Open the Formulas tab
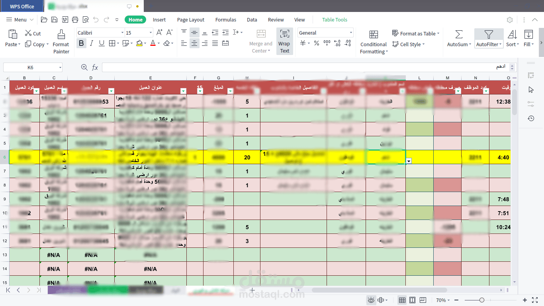The width and height of the screenshot is (544, 306). coord(226,20)
